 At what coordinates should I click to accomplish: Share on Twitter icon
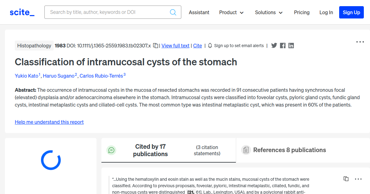[274, 46]
